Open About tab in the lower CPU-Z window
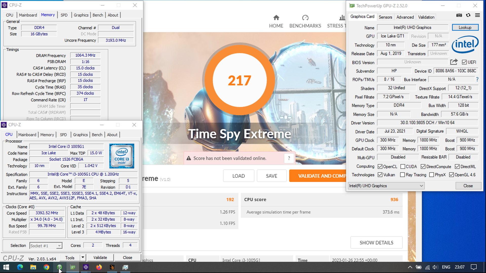 coord(112,135)
